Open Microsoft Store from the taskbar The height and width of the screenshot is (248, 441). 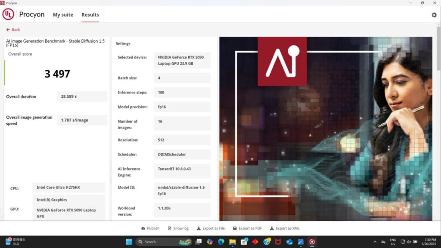[244, 242]
